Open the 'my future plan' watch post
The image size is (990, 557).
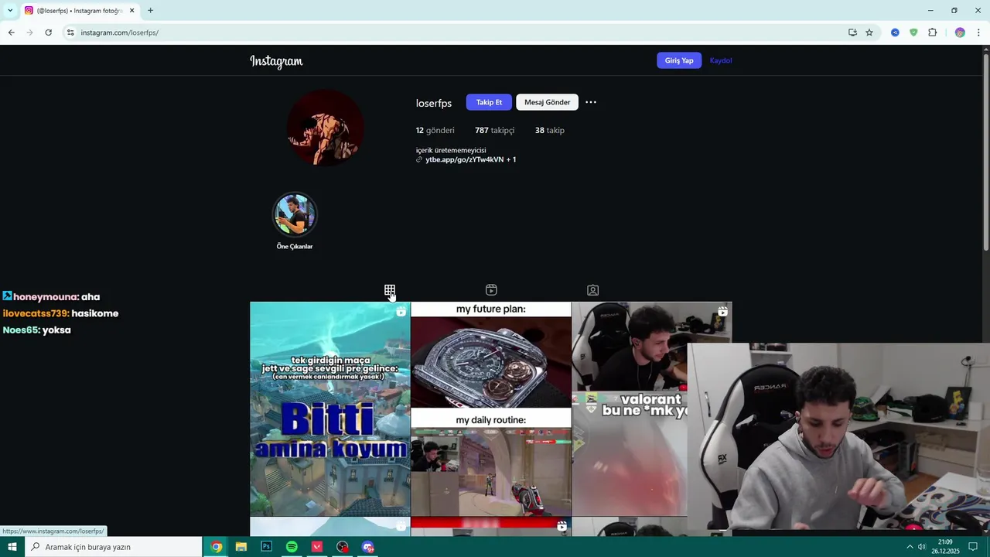pyautogui.click(x=491, y=408)
